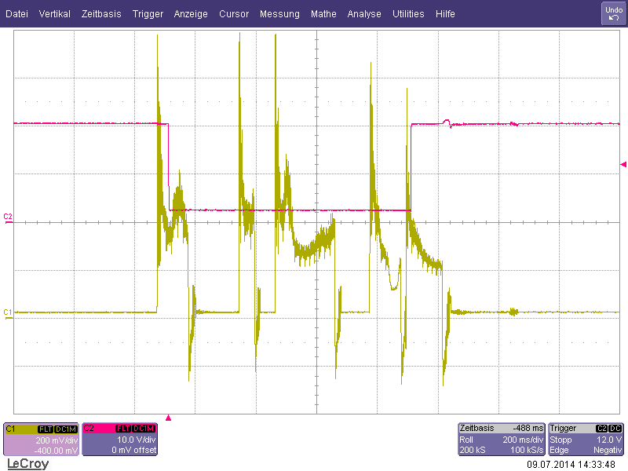Click the trigger level arrow at right edge
The image size is (628, 471).
coord(623,164)
